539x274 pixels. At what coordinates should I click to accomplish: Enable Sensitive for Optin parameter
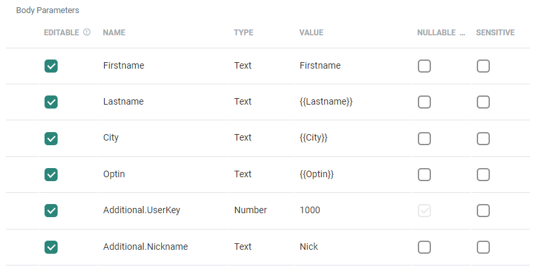(x=483, y=174)
